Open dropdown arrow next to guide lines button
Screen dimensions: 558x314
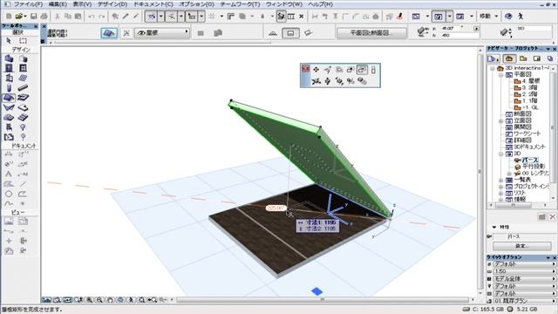(160, 17)
